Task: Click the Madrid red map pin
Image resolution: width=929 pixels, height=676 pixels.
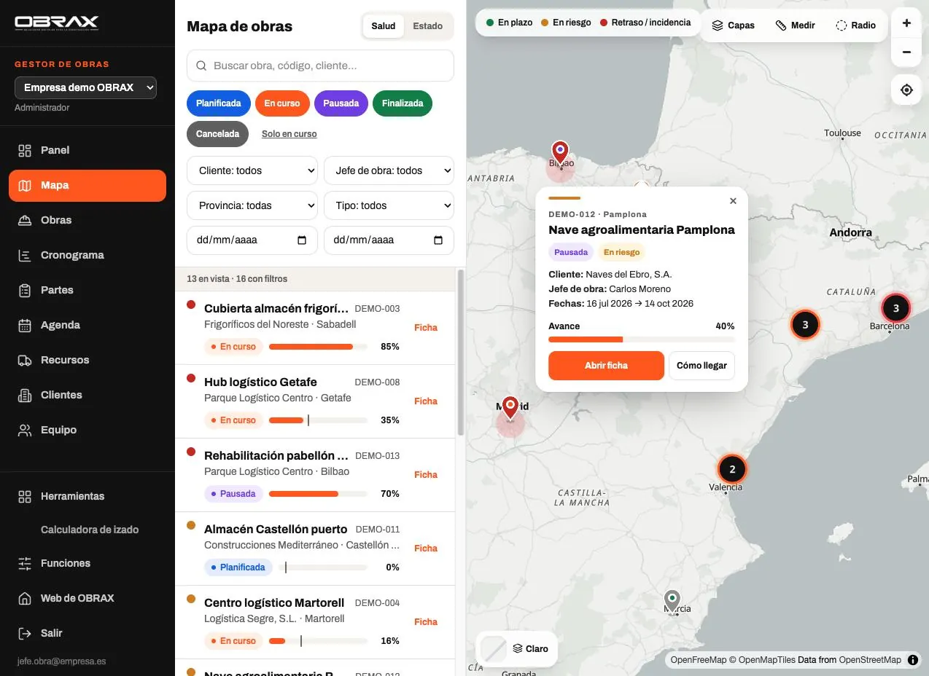Action: [510, 409]
